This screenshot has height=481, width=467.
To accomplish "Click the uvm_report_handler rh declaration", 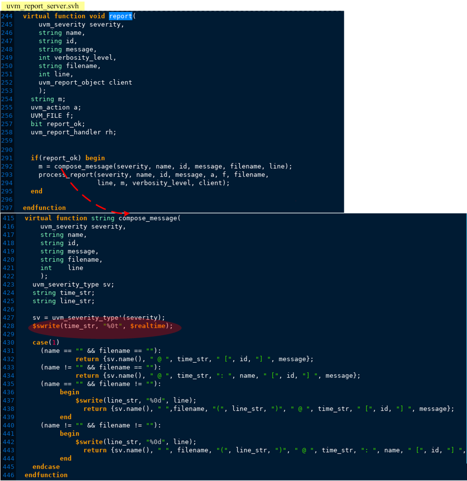I will [x=73, y=132].
